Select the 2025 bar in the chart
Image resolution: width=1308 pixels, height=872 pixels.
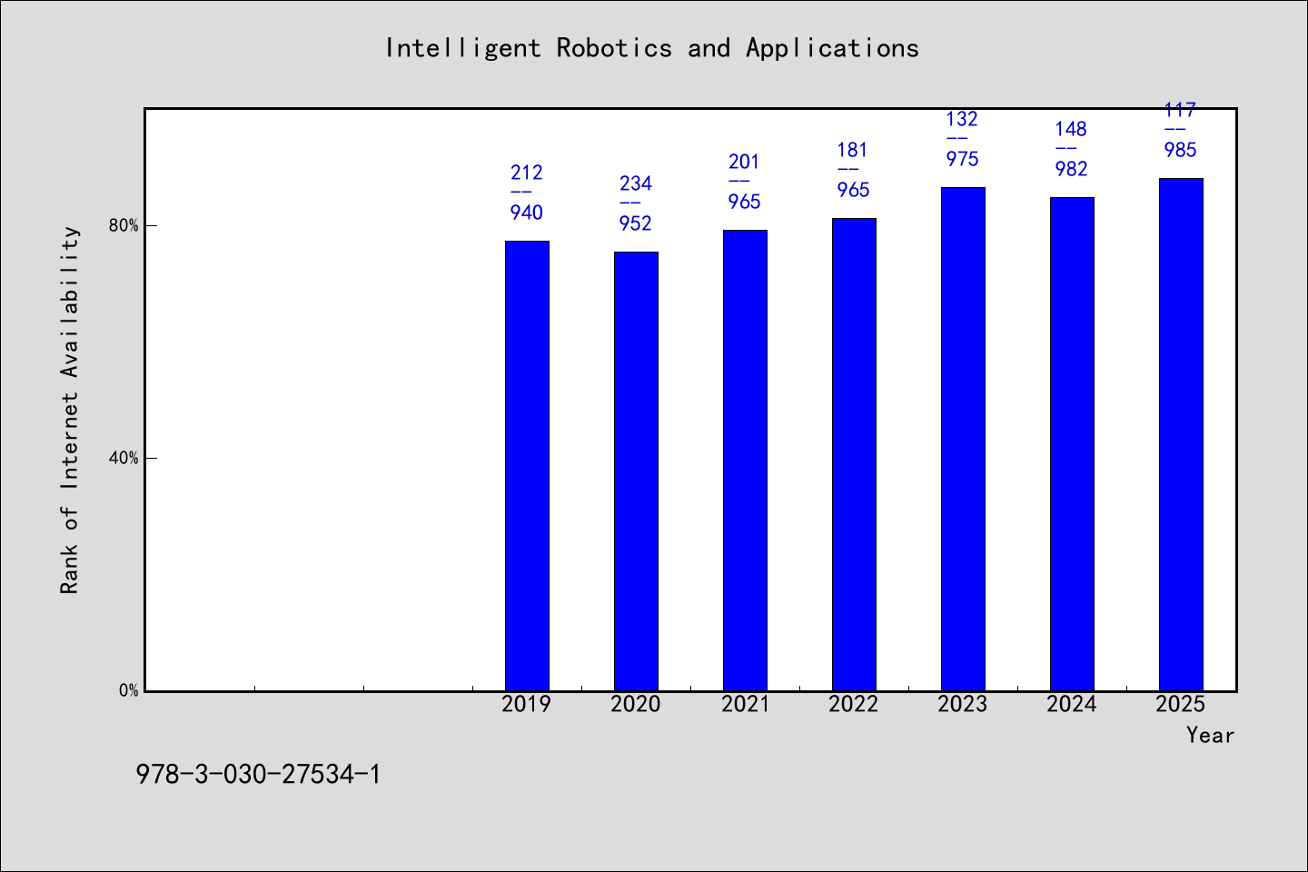(x=1181, y=434)
